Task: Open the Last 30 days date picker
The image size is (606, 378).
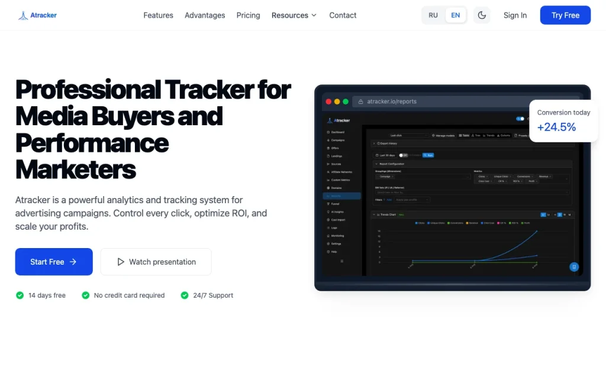Action: (385, 155)
